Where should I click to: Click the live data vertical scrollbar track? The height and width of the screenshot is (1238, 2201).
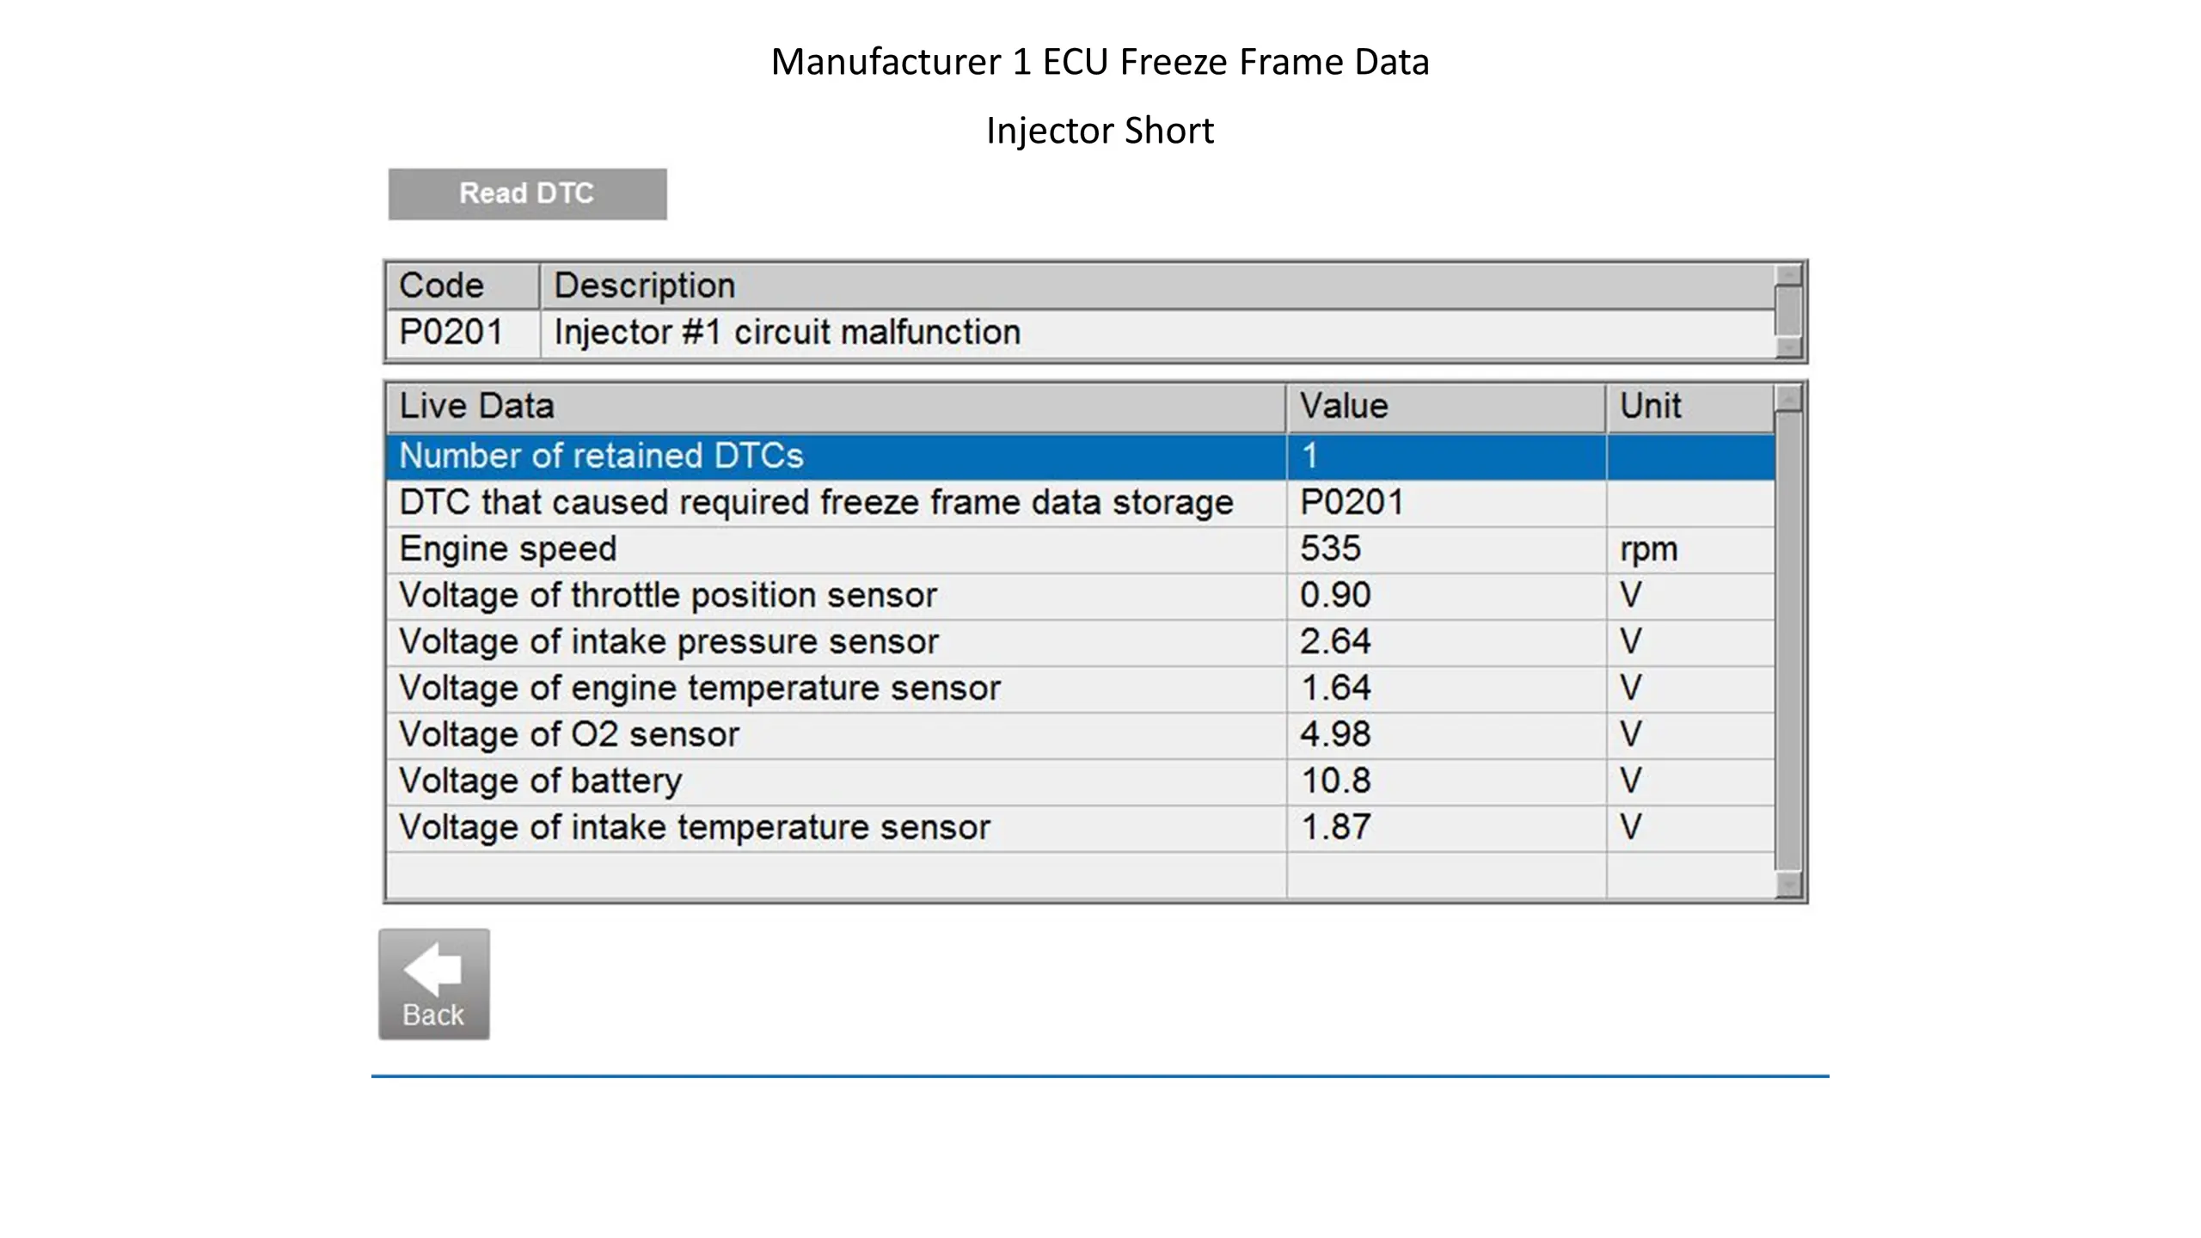[x=1789, y=641]
